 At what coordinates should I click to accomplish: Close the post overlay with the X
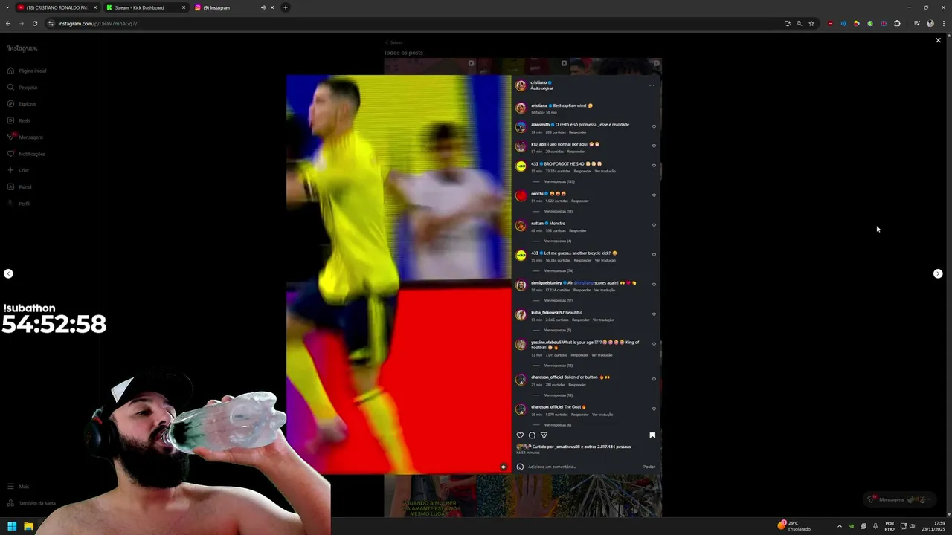point(938,40)
